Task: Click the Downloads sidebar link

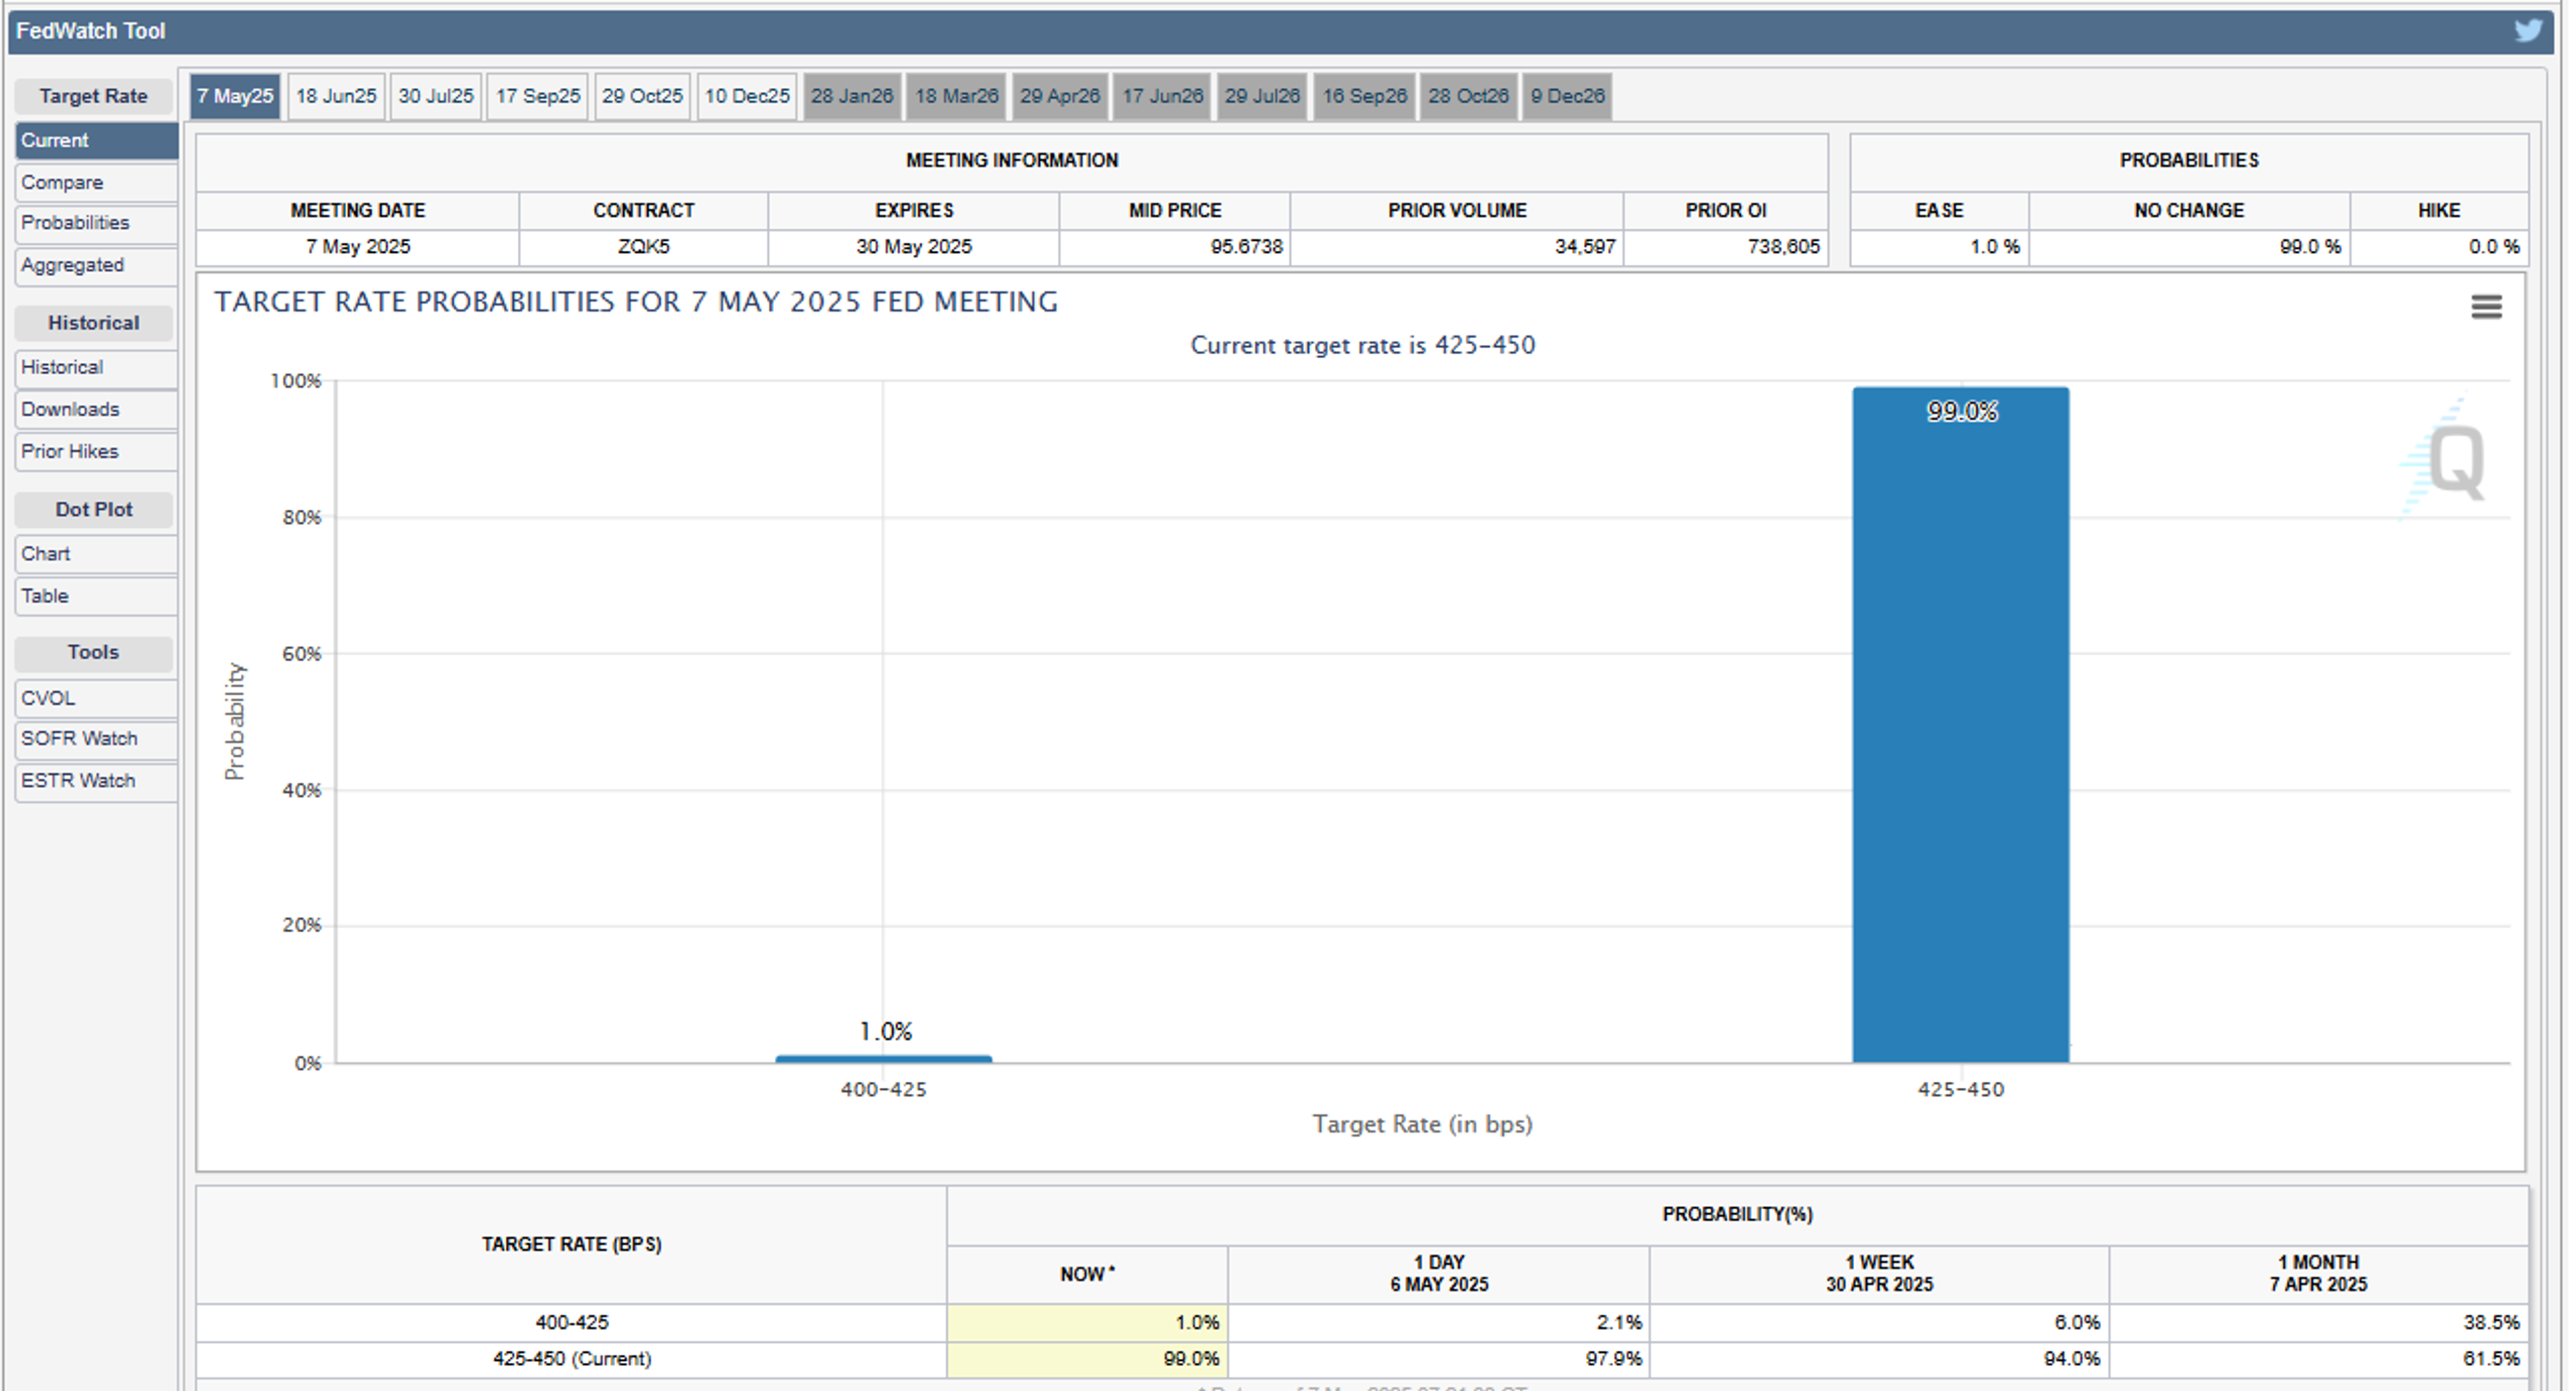Action: pyautogui.click(x=96, y=409)
